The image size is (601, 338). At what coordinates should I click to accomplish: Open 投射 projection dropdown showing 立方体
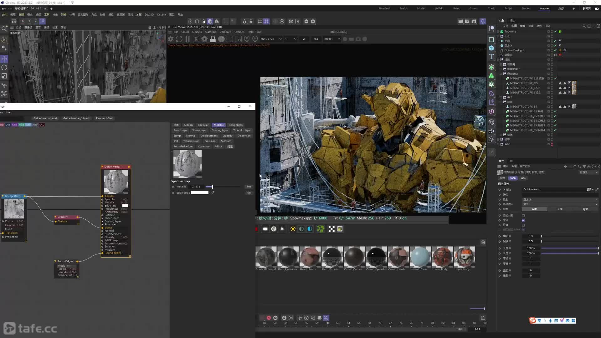(x=560, y=199)
